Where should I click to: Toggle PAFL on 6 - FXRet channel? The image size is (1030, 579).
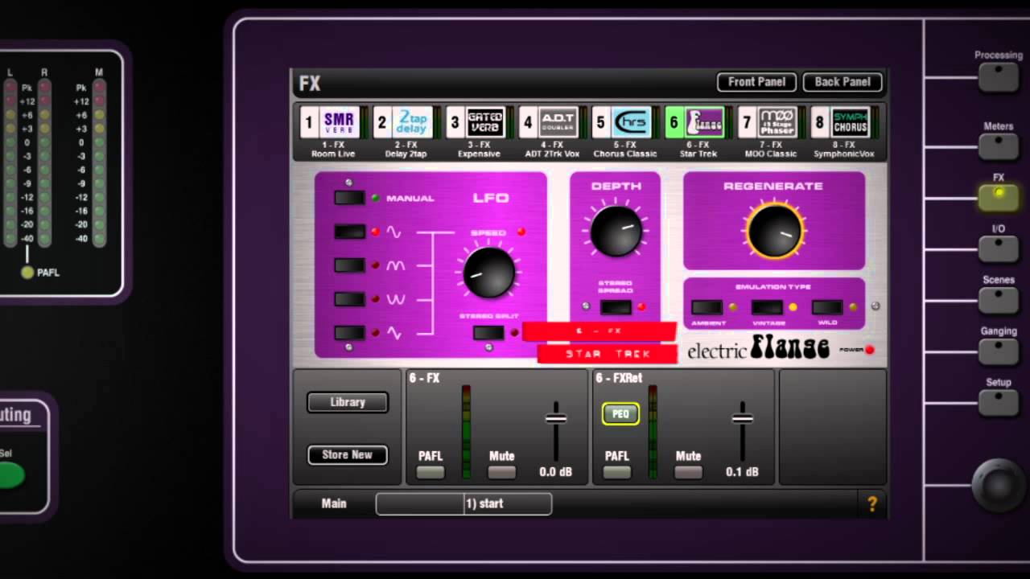(x=617, y=472)
